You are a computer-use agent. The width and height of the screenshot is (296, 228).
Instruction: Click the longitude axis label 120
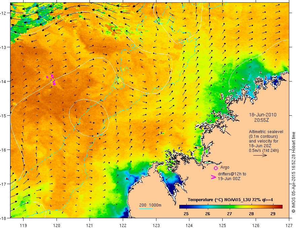click(x=57, y=225)
